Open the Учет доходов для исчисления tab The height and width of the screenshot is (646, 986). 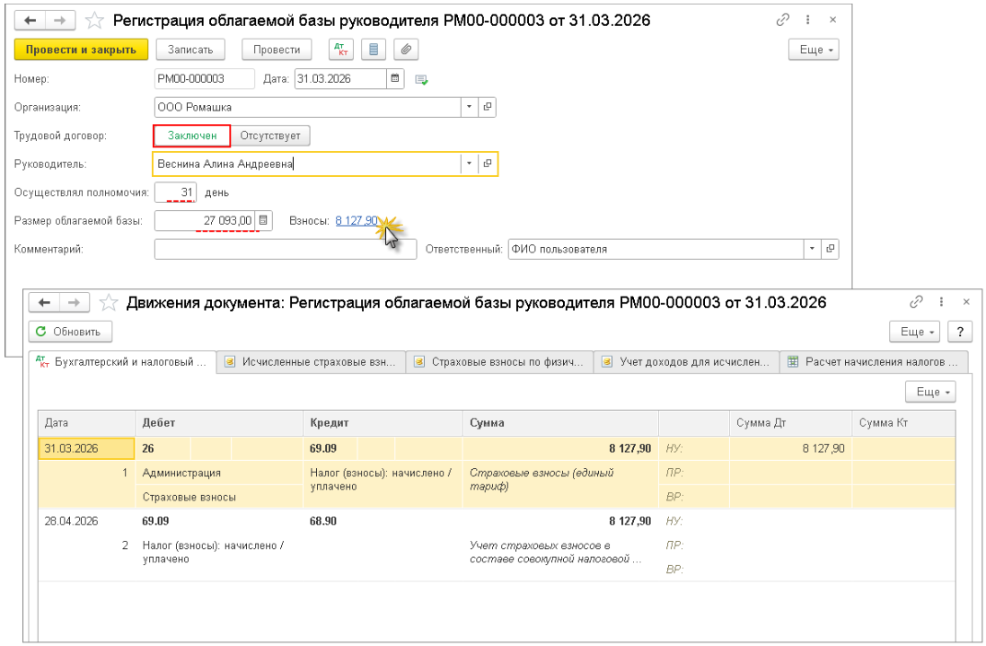click(x=685, y=361)
